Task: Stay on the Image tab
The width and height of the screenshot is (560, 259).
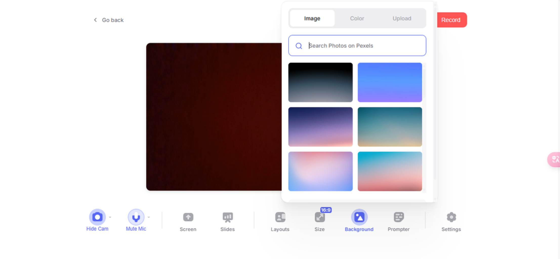Action: tap(312, 18)
